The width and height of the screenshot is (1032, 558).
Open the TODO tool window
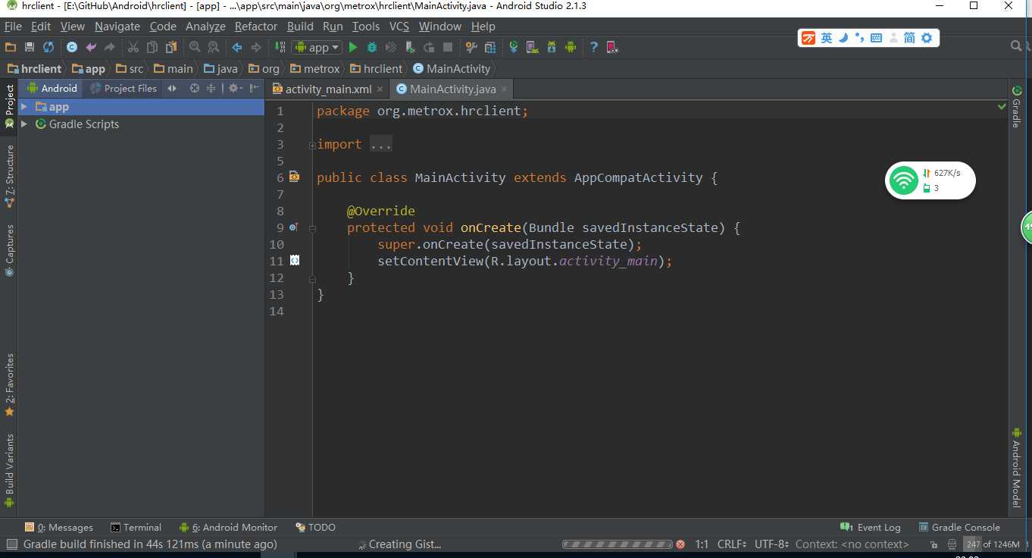[315, 527]
